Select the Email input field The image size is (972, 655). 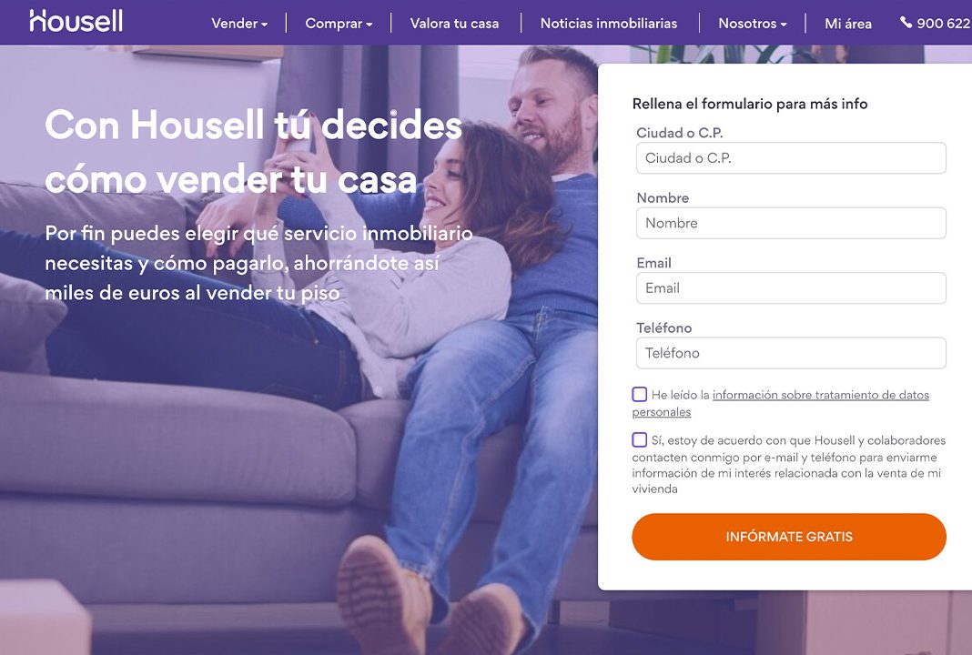tap(791, 288)
